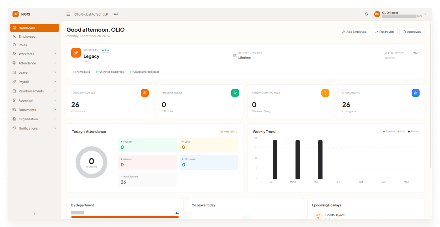Click the Tuesday bar in Weekly Trend

coord(275,160)
